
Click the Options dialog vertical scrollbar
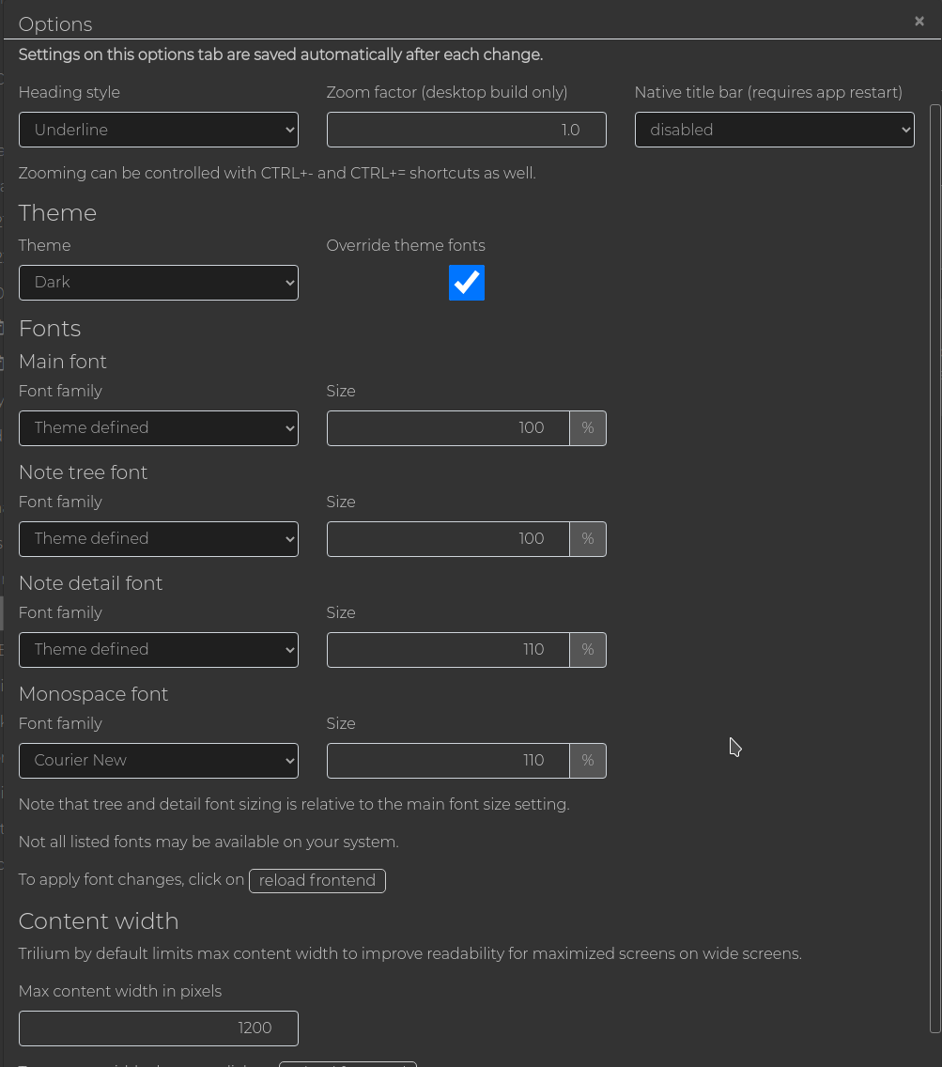click(935, 568)
